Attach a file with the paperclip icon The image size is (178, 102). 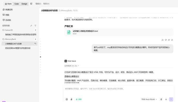(x=71, y=99)
